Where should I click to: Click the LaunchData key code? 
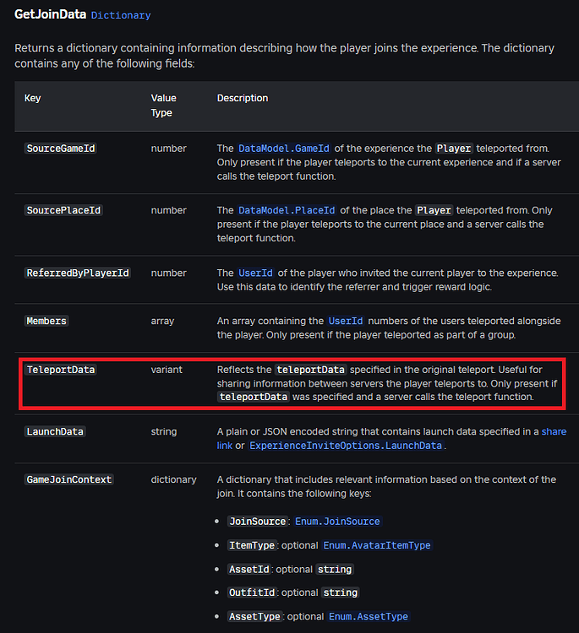coord(55,431)
